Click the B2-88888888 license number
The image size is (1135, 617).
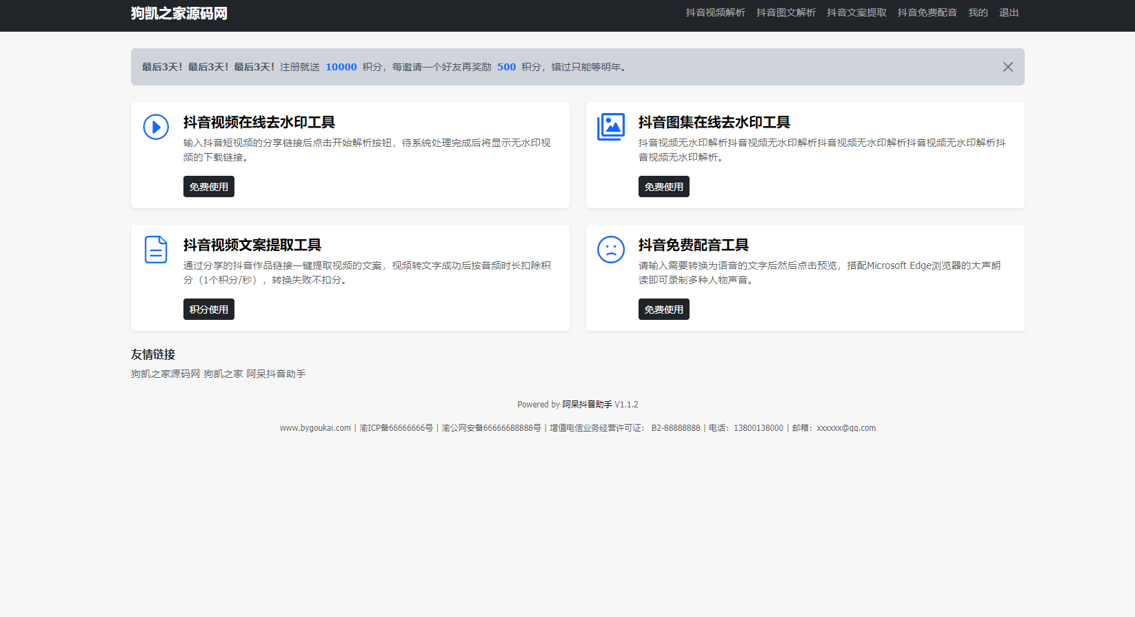[x=676, y=428]
